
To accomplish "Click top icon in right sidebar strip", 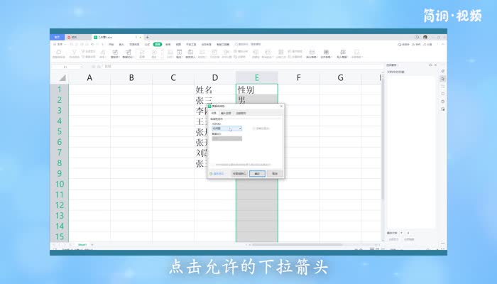I will [443, 71].
